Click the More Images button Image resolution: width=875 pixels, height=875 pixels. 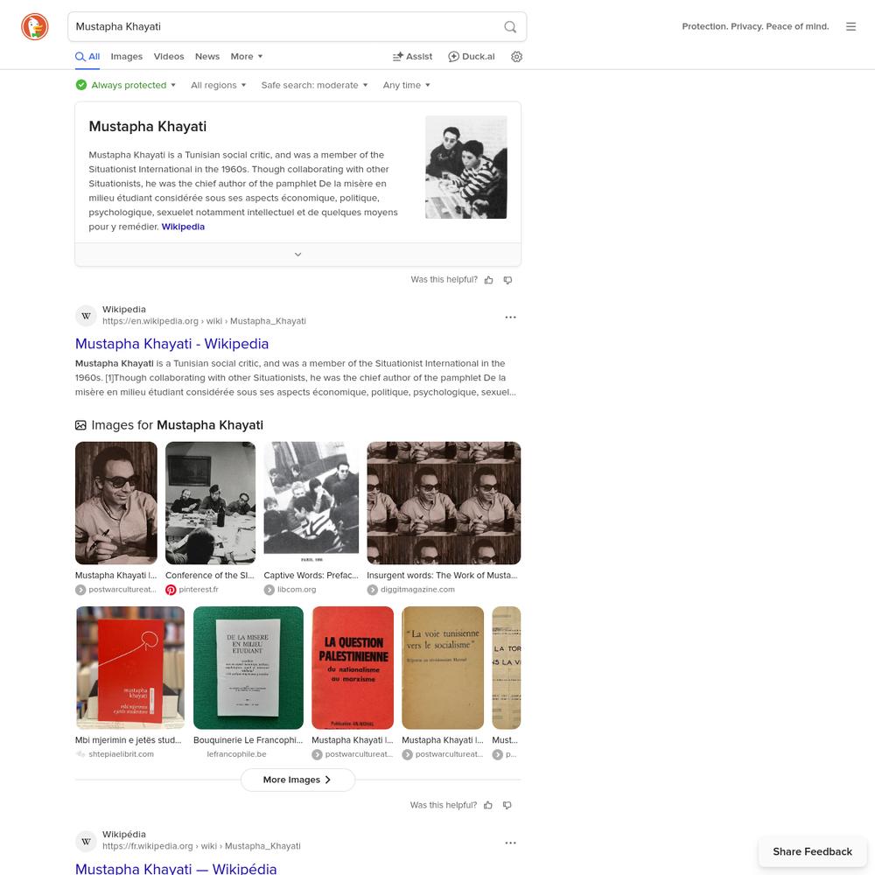pyautogui.click(x=297, y=780)
